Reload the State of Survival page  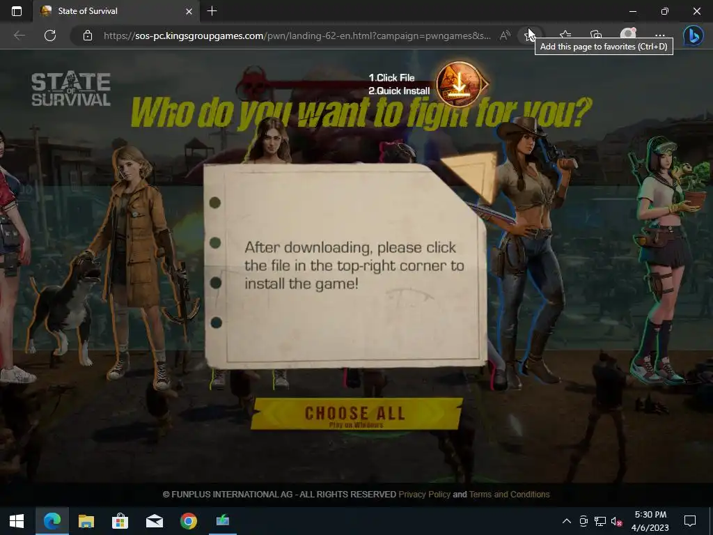50,36
